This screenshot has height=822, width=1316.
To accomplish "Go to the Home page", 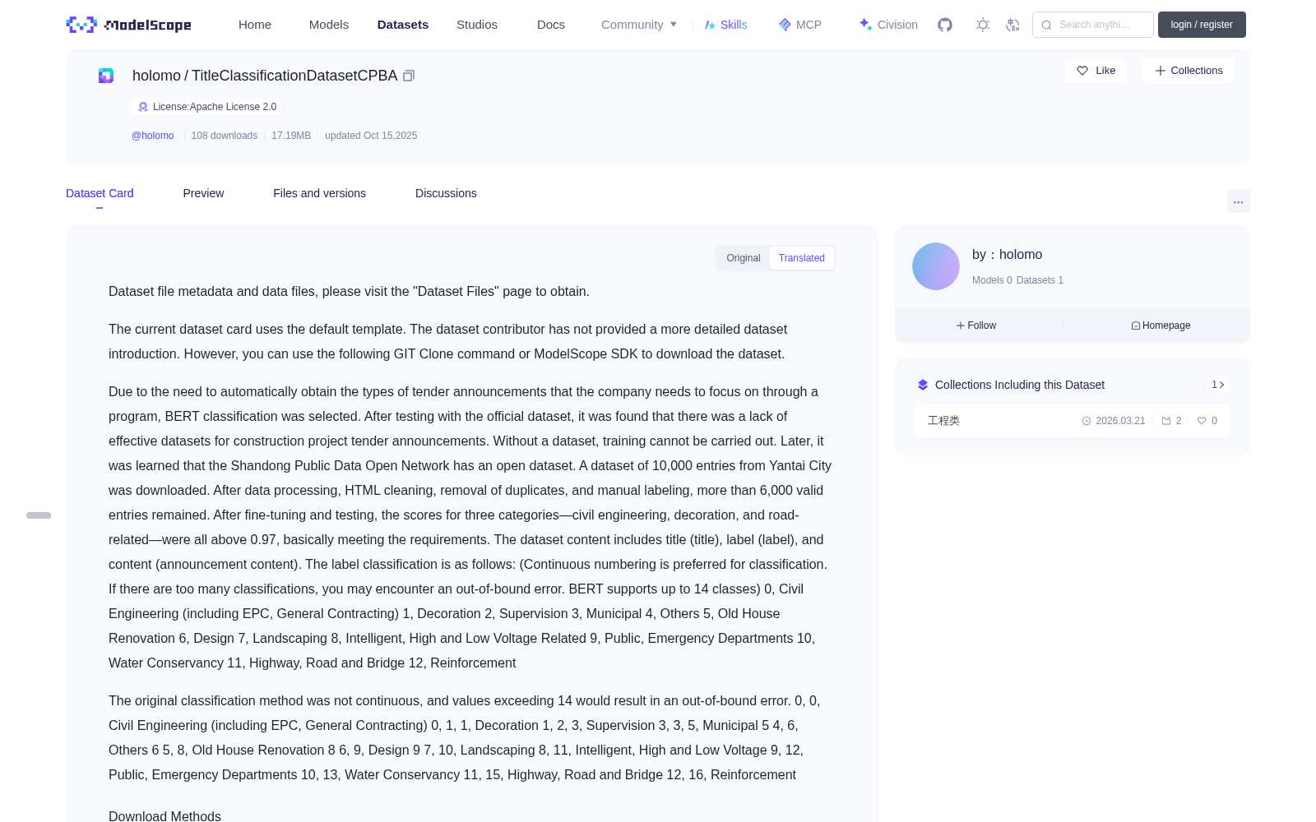I will pos(255,25).
